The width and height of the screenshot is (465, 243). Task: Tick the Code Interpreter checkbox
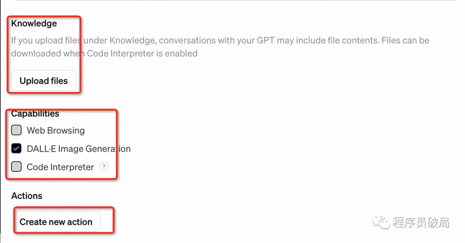tap(16, 167)
